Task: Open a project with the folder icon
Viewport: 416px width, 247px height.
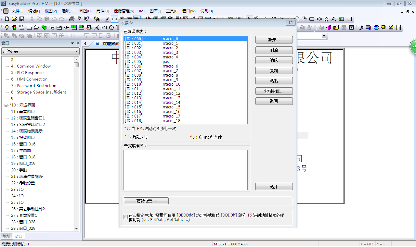Action: click(x=14, y=19)
